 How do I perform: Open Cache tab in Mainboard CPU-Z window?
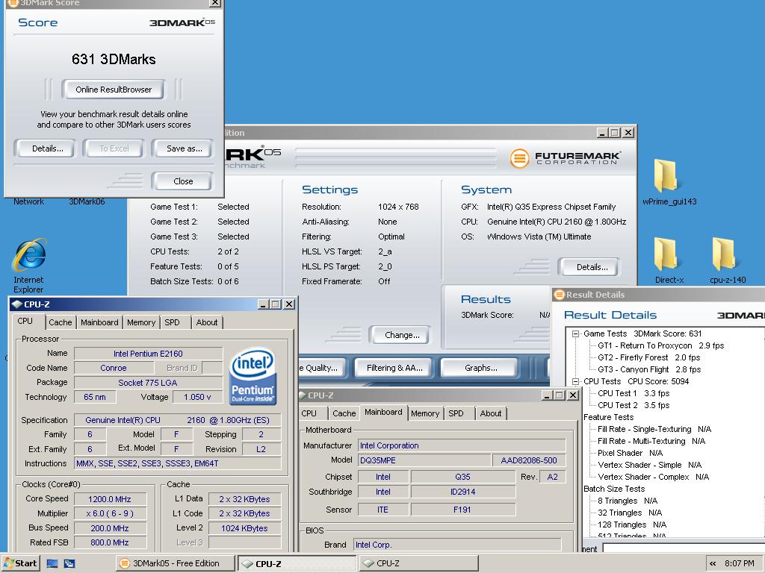pos(344,413)
